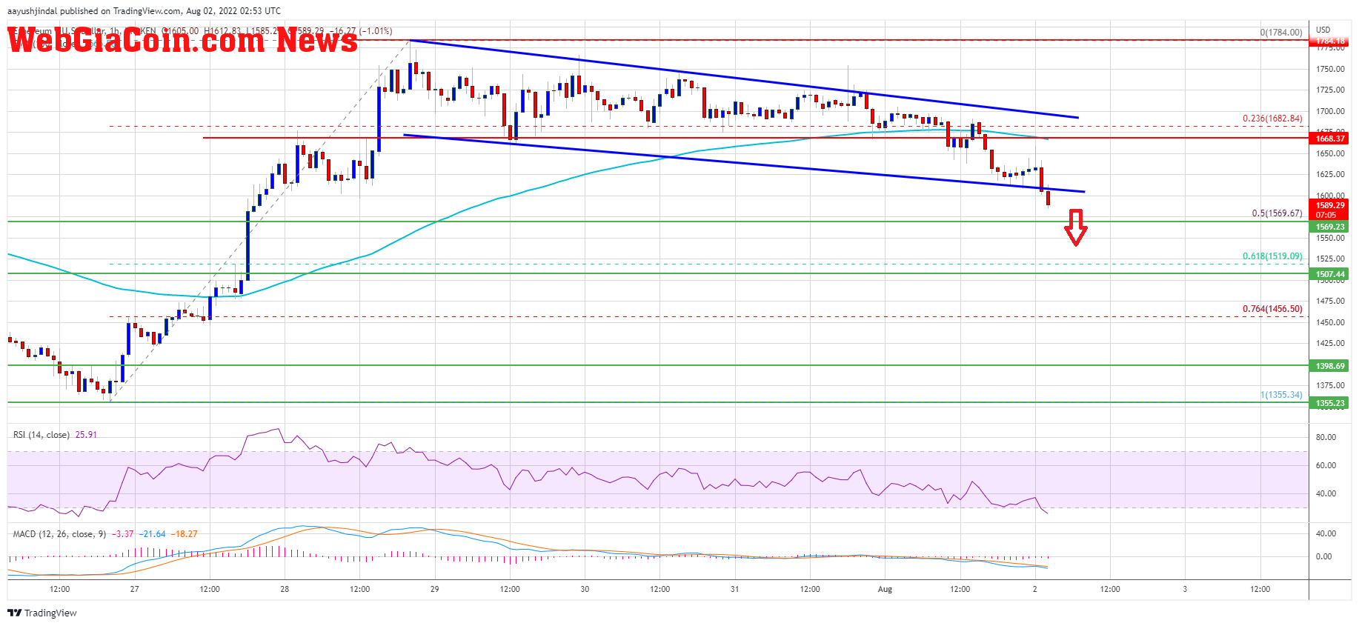
Task: Click the '27' date on the time axis
Action: click(134, 590)
